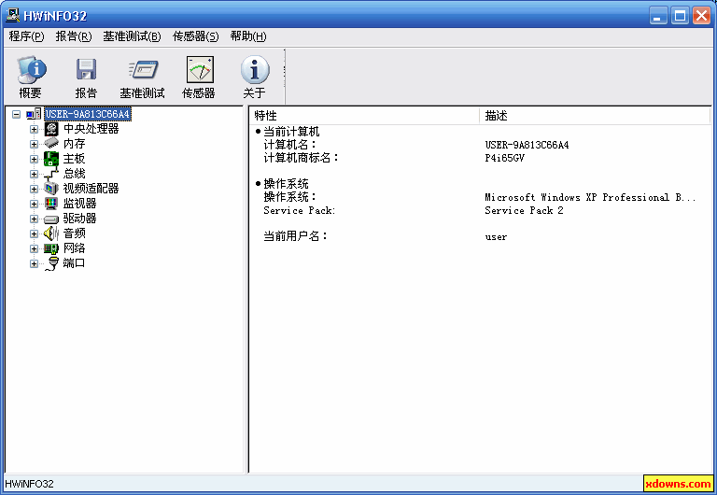Minimize the HWiNFO32 window
717x495 pixels.
click(658, 16)
